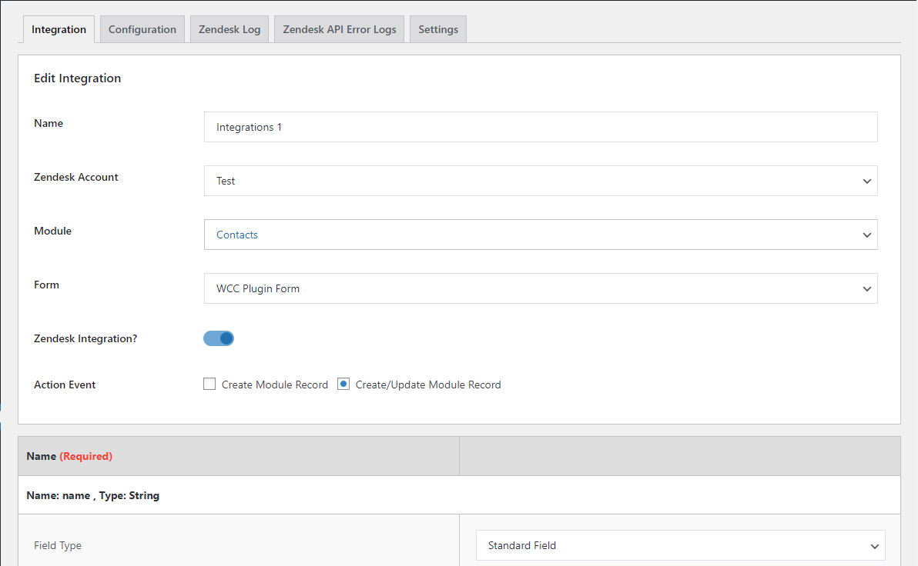Open the Integration tab
The width and height of the screenshot is (918, 566).
59,29
